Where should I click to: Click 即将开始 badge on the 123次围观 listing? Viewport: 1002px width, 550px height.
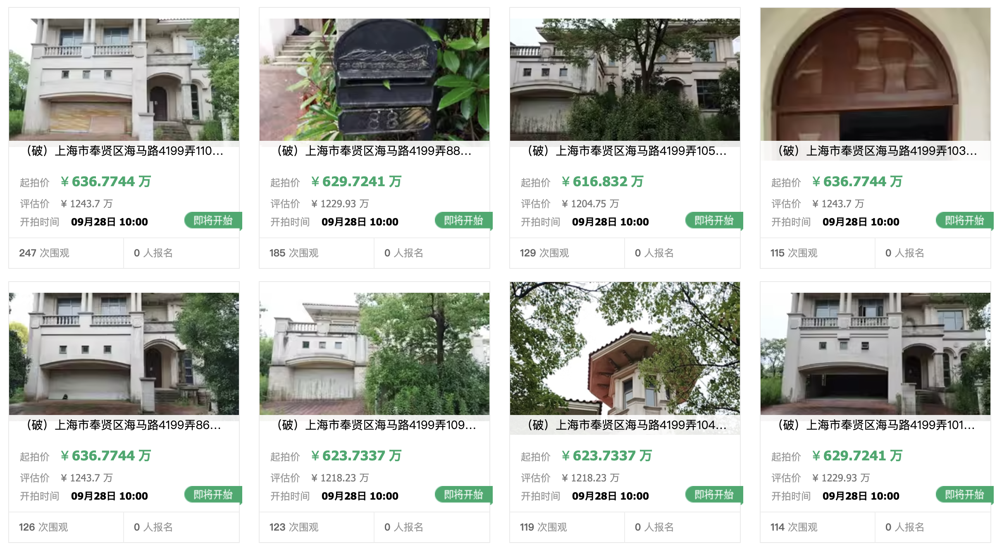[x=463, y=495]
